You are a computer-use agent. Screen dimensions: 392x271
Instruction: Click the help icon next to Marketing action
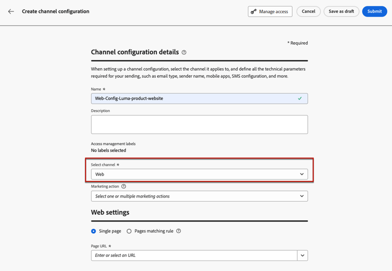click(x=124, y=187)
